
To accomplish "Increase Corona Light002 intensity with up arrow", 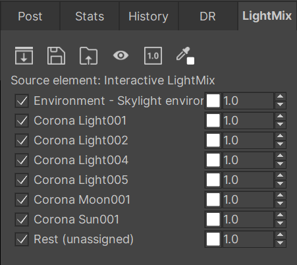I will click(281, 136).
